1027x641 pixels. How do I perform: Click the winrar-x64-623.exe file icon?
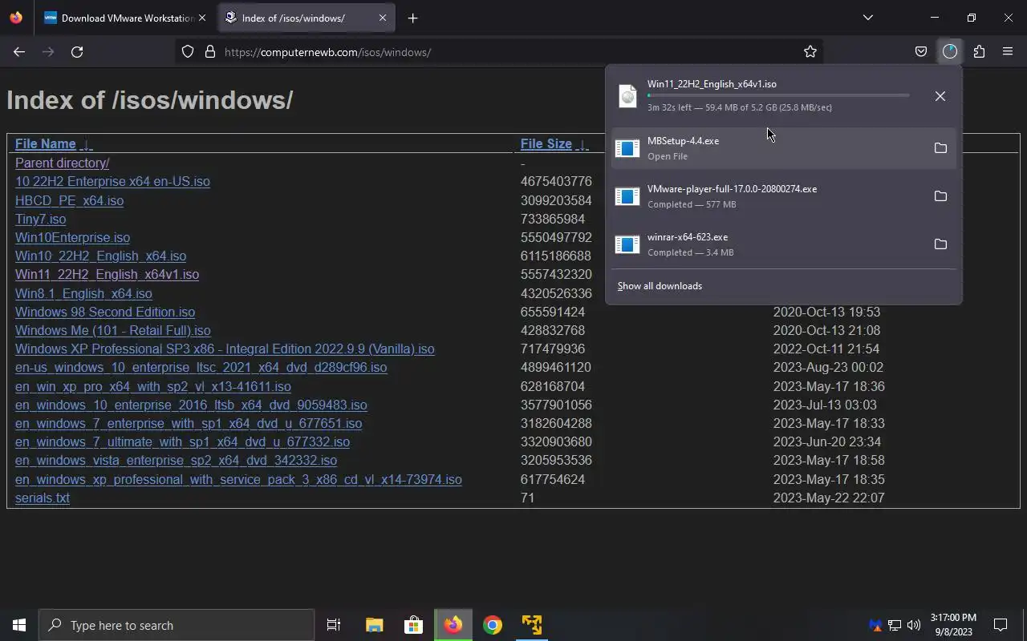[x=627, y=244]
